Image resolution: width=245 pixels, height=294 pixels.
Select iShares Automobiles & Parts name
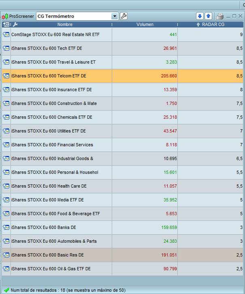(x=54, y=241)
